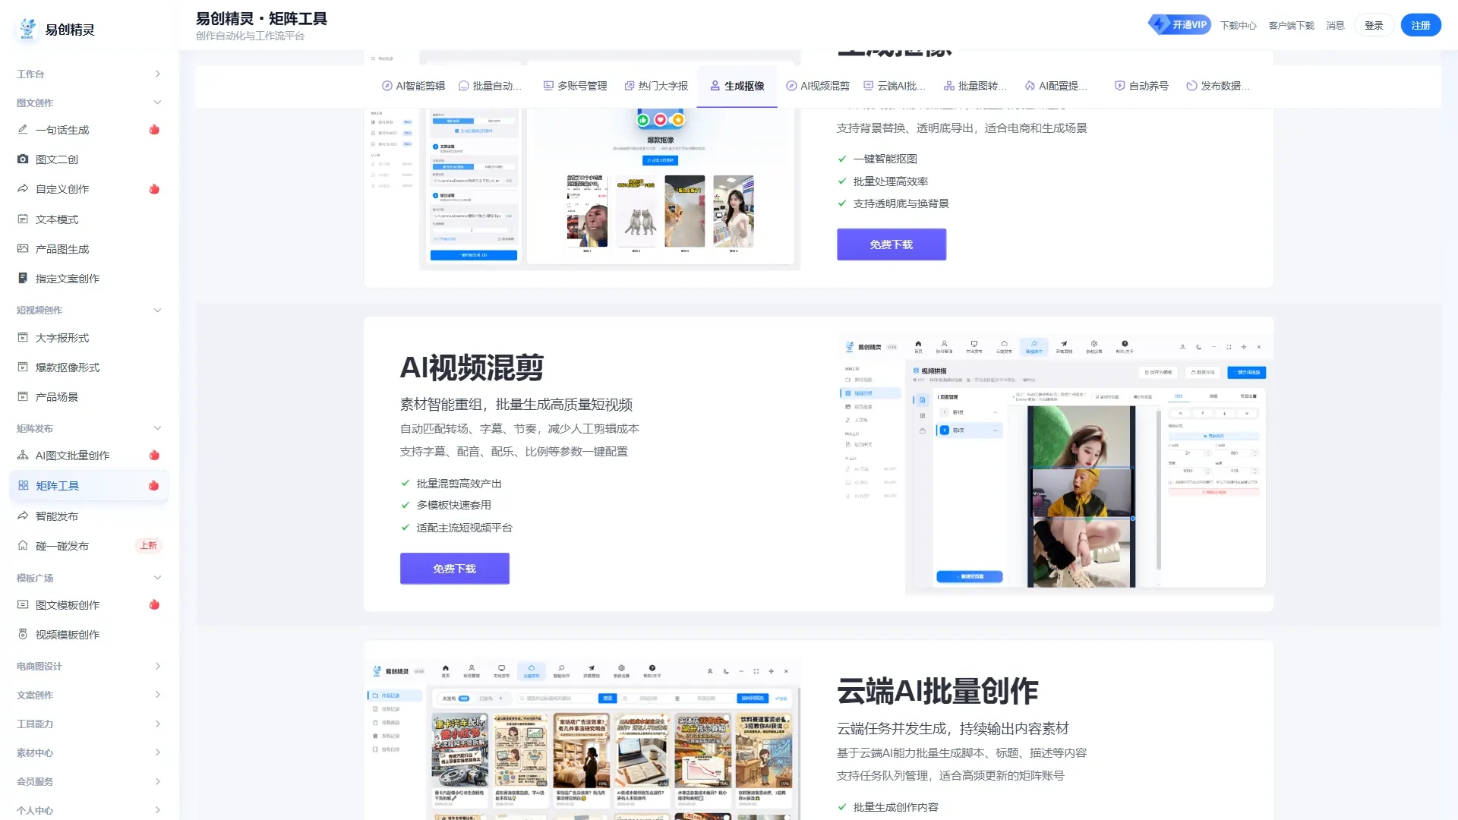The height and width of the screenshot is (820, 1458).
Task: Switch to the 热门大字报 tab
Action: (656, 86)
